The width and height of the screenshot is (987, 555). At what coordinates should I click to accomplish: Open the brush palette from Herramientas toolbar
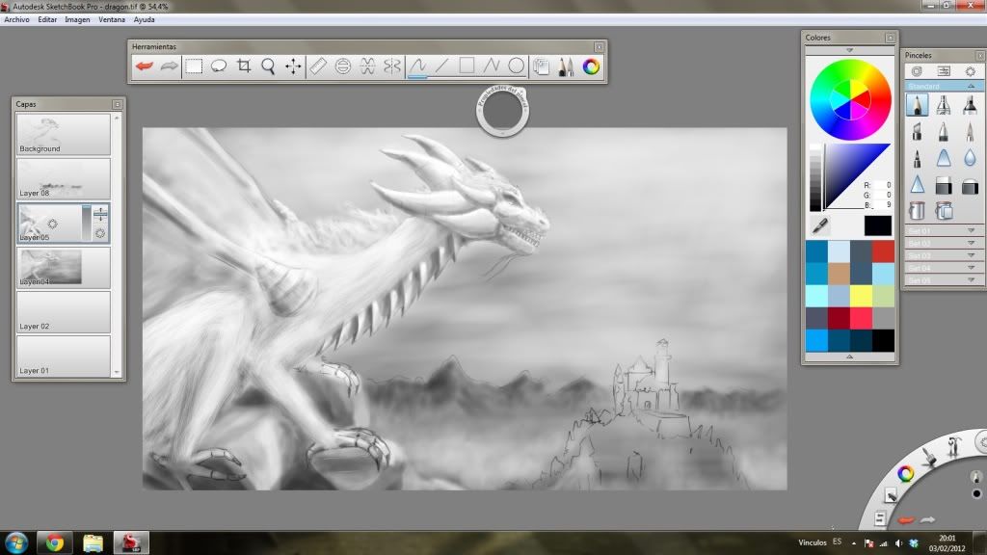click(566, 66)
